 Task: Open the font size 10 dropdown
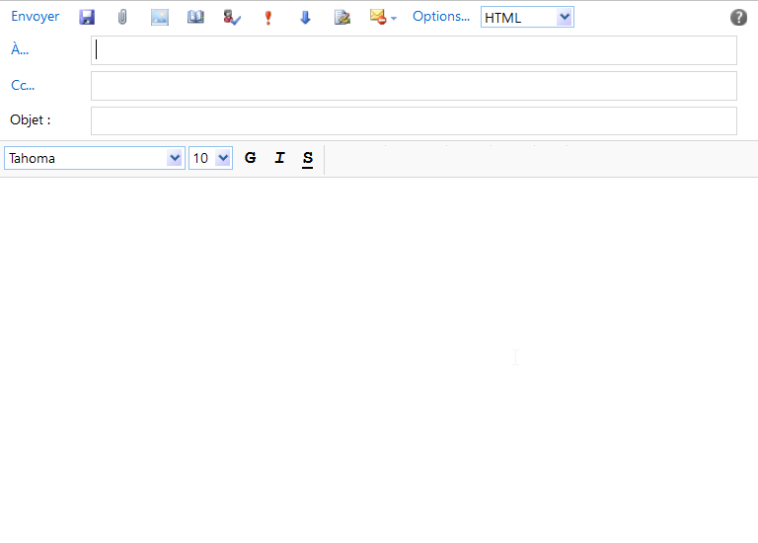[x=210, y=158]
